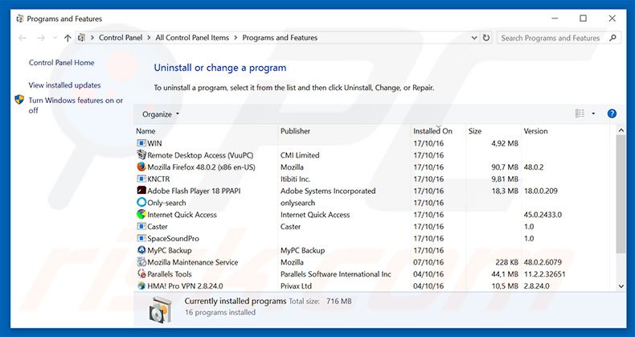Click the Parallels Tools program icon
The width and height of the screenshot is (635, 337).
point(141,273)
